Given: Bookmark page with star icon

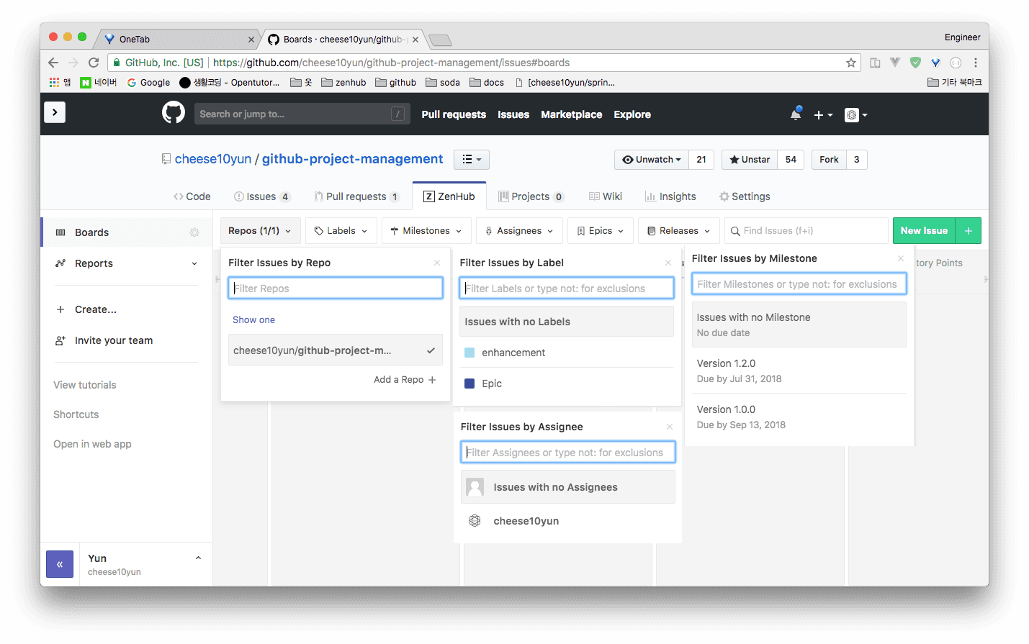Looking at the screenshot, I should tap(850, 63).
